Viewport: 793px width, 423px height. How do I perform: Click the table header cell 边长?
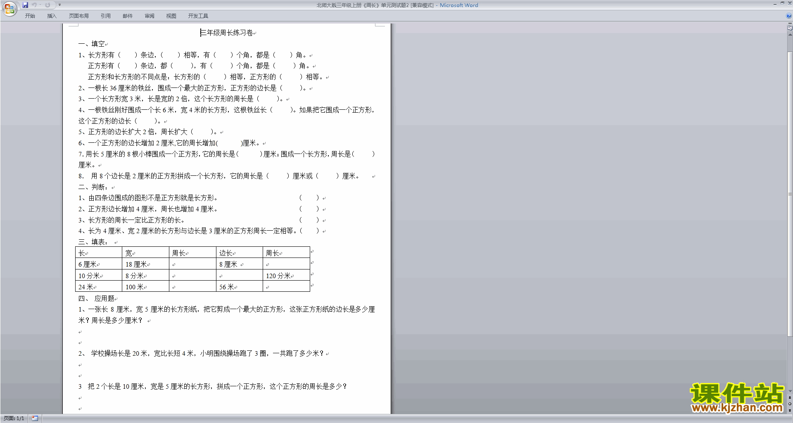pos(239,253)
